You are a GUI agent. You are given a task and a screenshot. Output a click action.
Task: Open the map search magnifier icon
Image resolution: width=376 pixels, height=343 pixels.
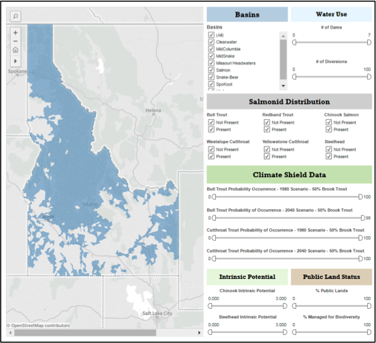[x=15, y=16]
